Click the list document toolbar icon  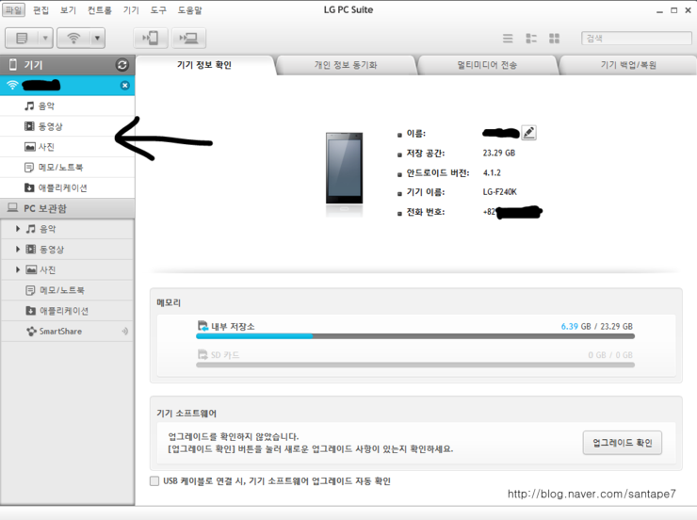click(22, 39)
